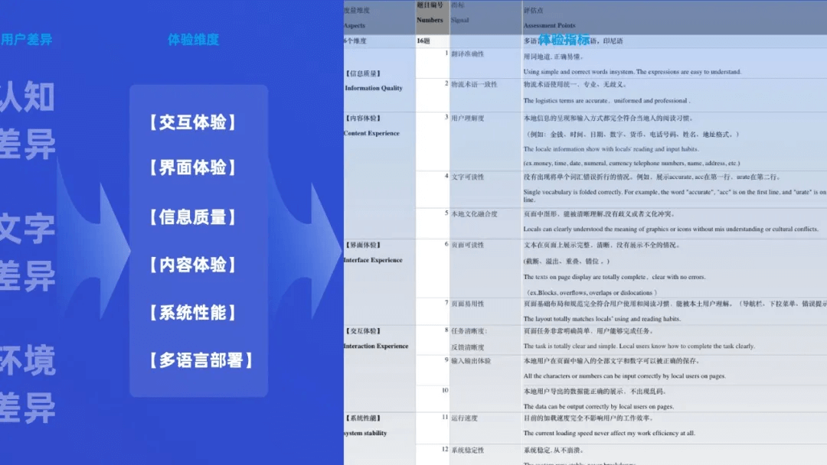Select the 系统稳定性 signal cell
The width and height of the screenshot is (827, 465).
pyautogui.click(x=467, y=450)
